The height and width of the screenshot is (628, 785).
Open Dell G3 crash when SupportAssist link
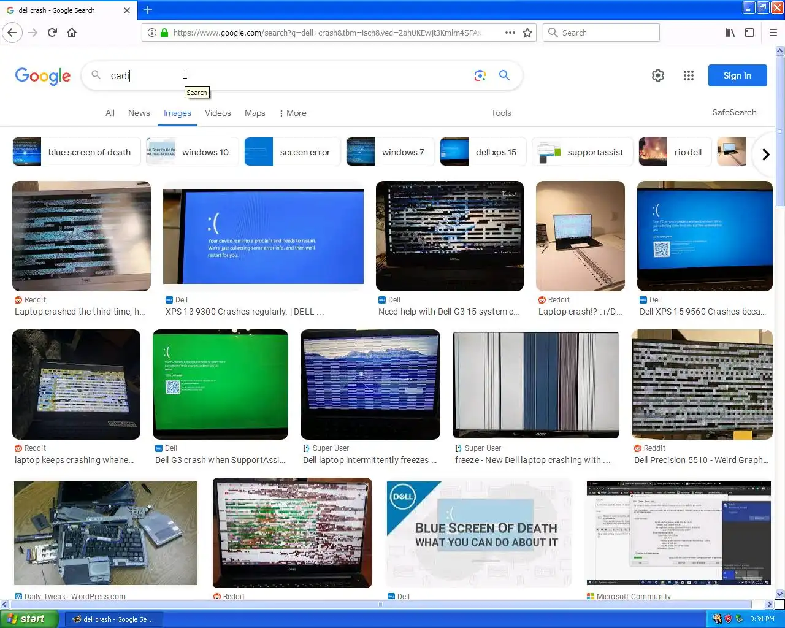[220, 460]
